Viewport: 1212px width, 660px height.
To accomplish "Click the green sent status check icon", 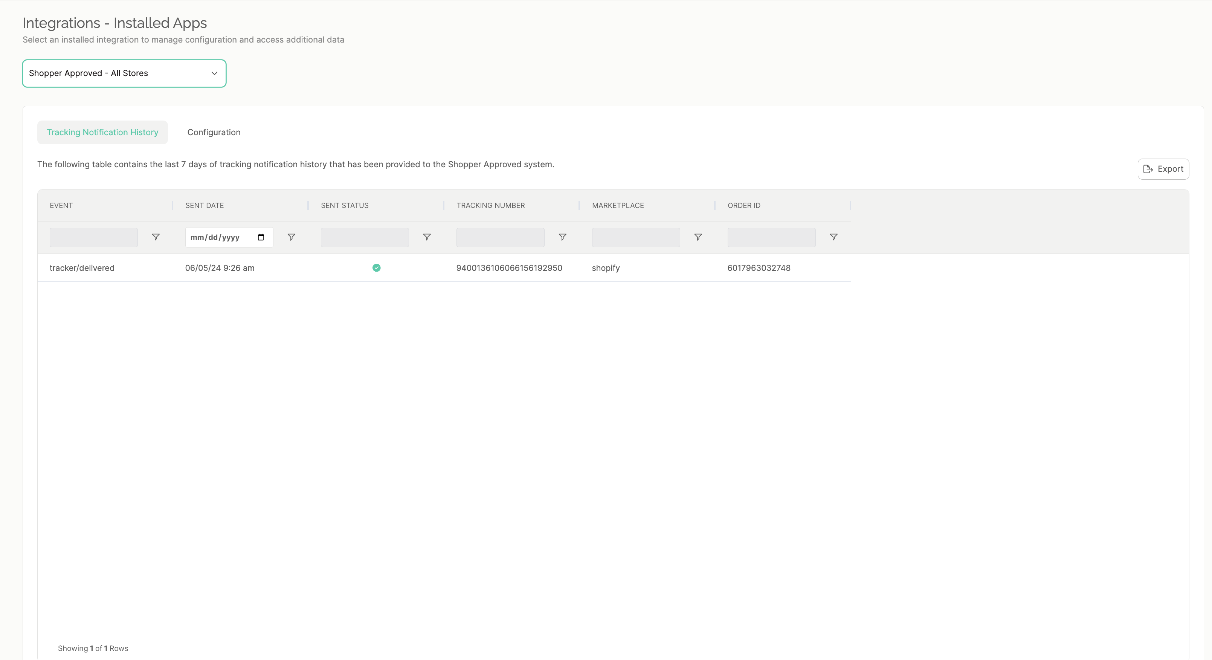I will pyautogui.click(x=376, y=268).
